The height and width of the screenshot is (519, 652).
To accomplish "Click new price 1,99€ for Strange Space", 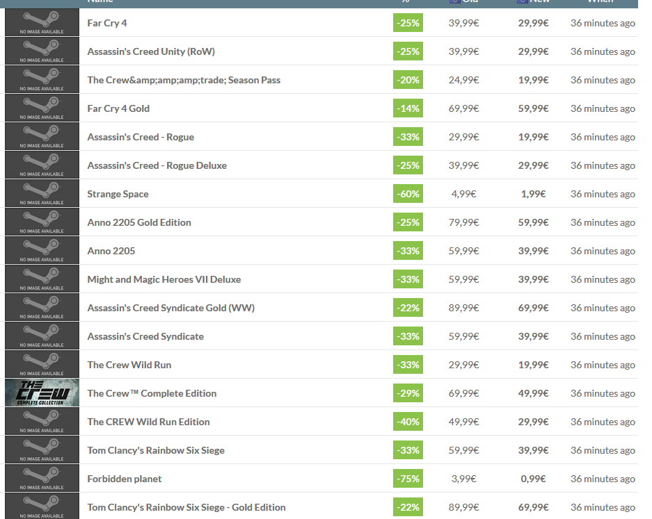I will click(x=533, y=194).
